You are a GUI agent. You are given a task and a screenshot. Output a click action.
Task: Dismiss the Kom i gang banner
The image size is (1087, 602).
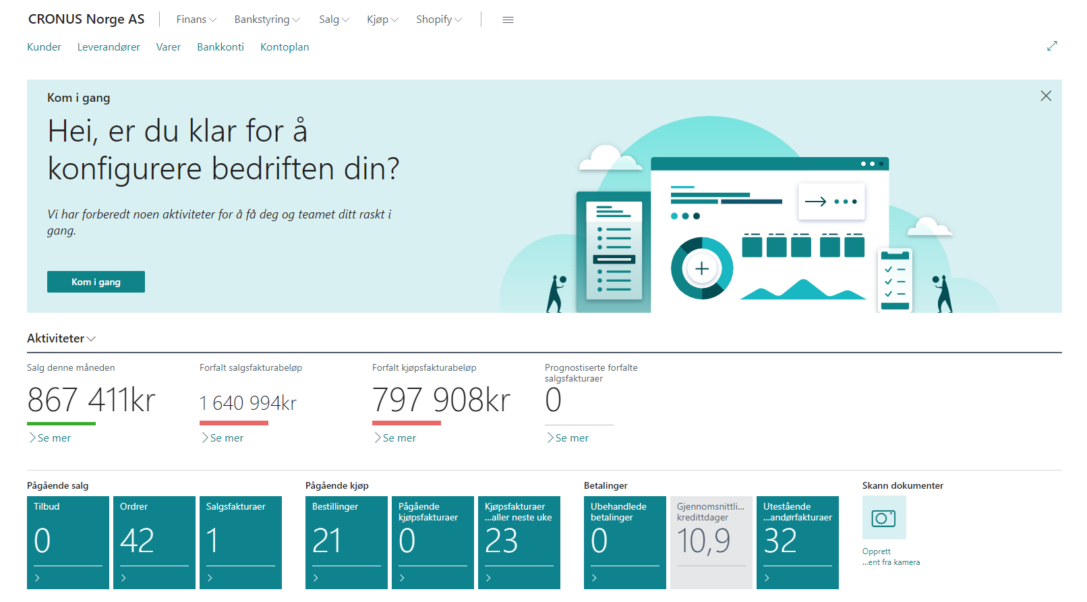pyautogui.click(x=1045, y=96)
